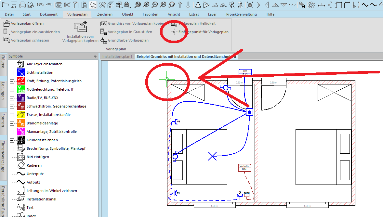383x217 pixels.
Task: Switch on all layers with Alle Layer einschalten
Action: 44,64
